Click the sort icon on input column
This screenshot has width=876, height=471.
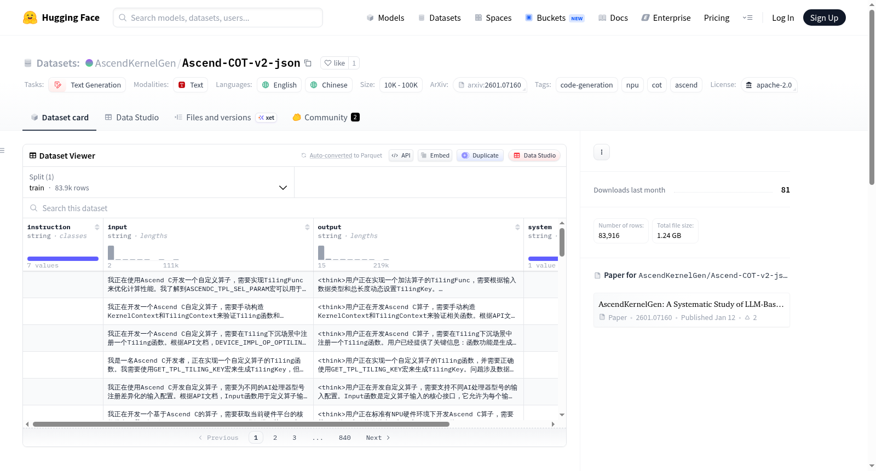(307, 227)
